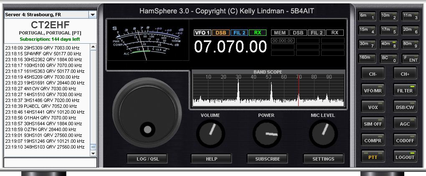
Task: Click the green RX indicator
Action: [258, 33]
